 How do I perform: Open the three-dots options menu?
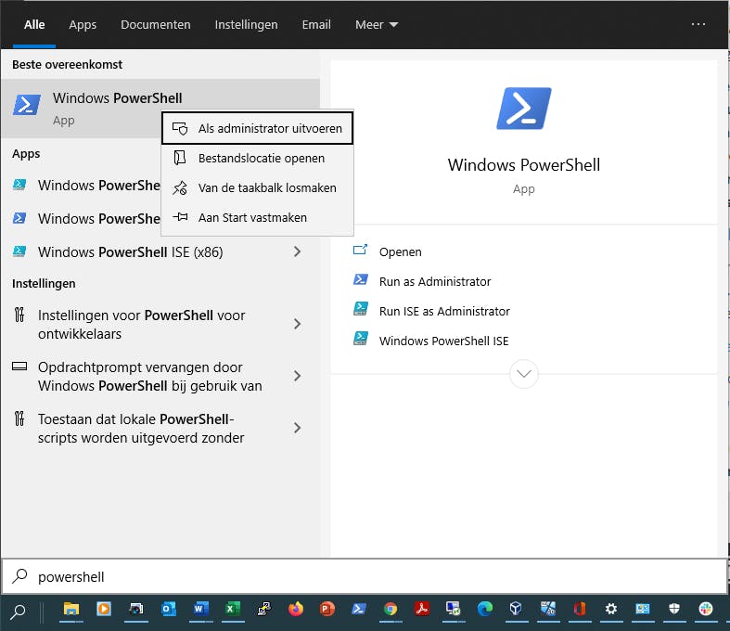point(698,24)
